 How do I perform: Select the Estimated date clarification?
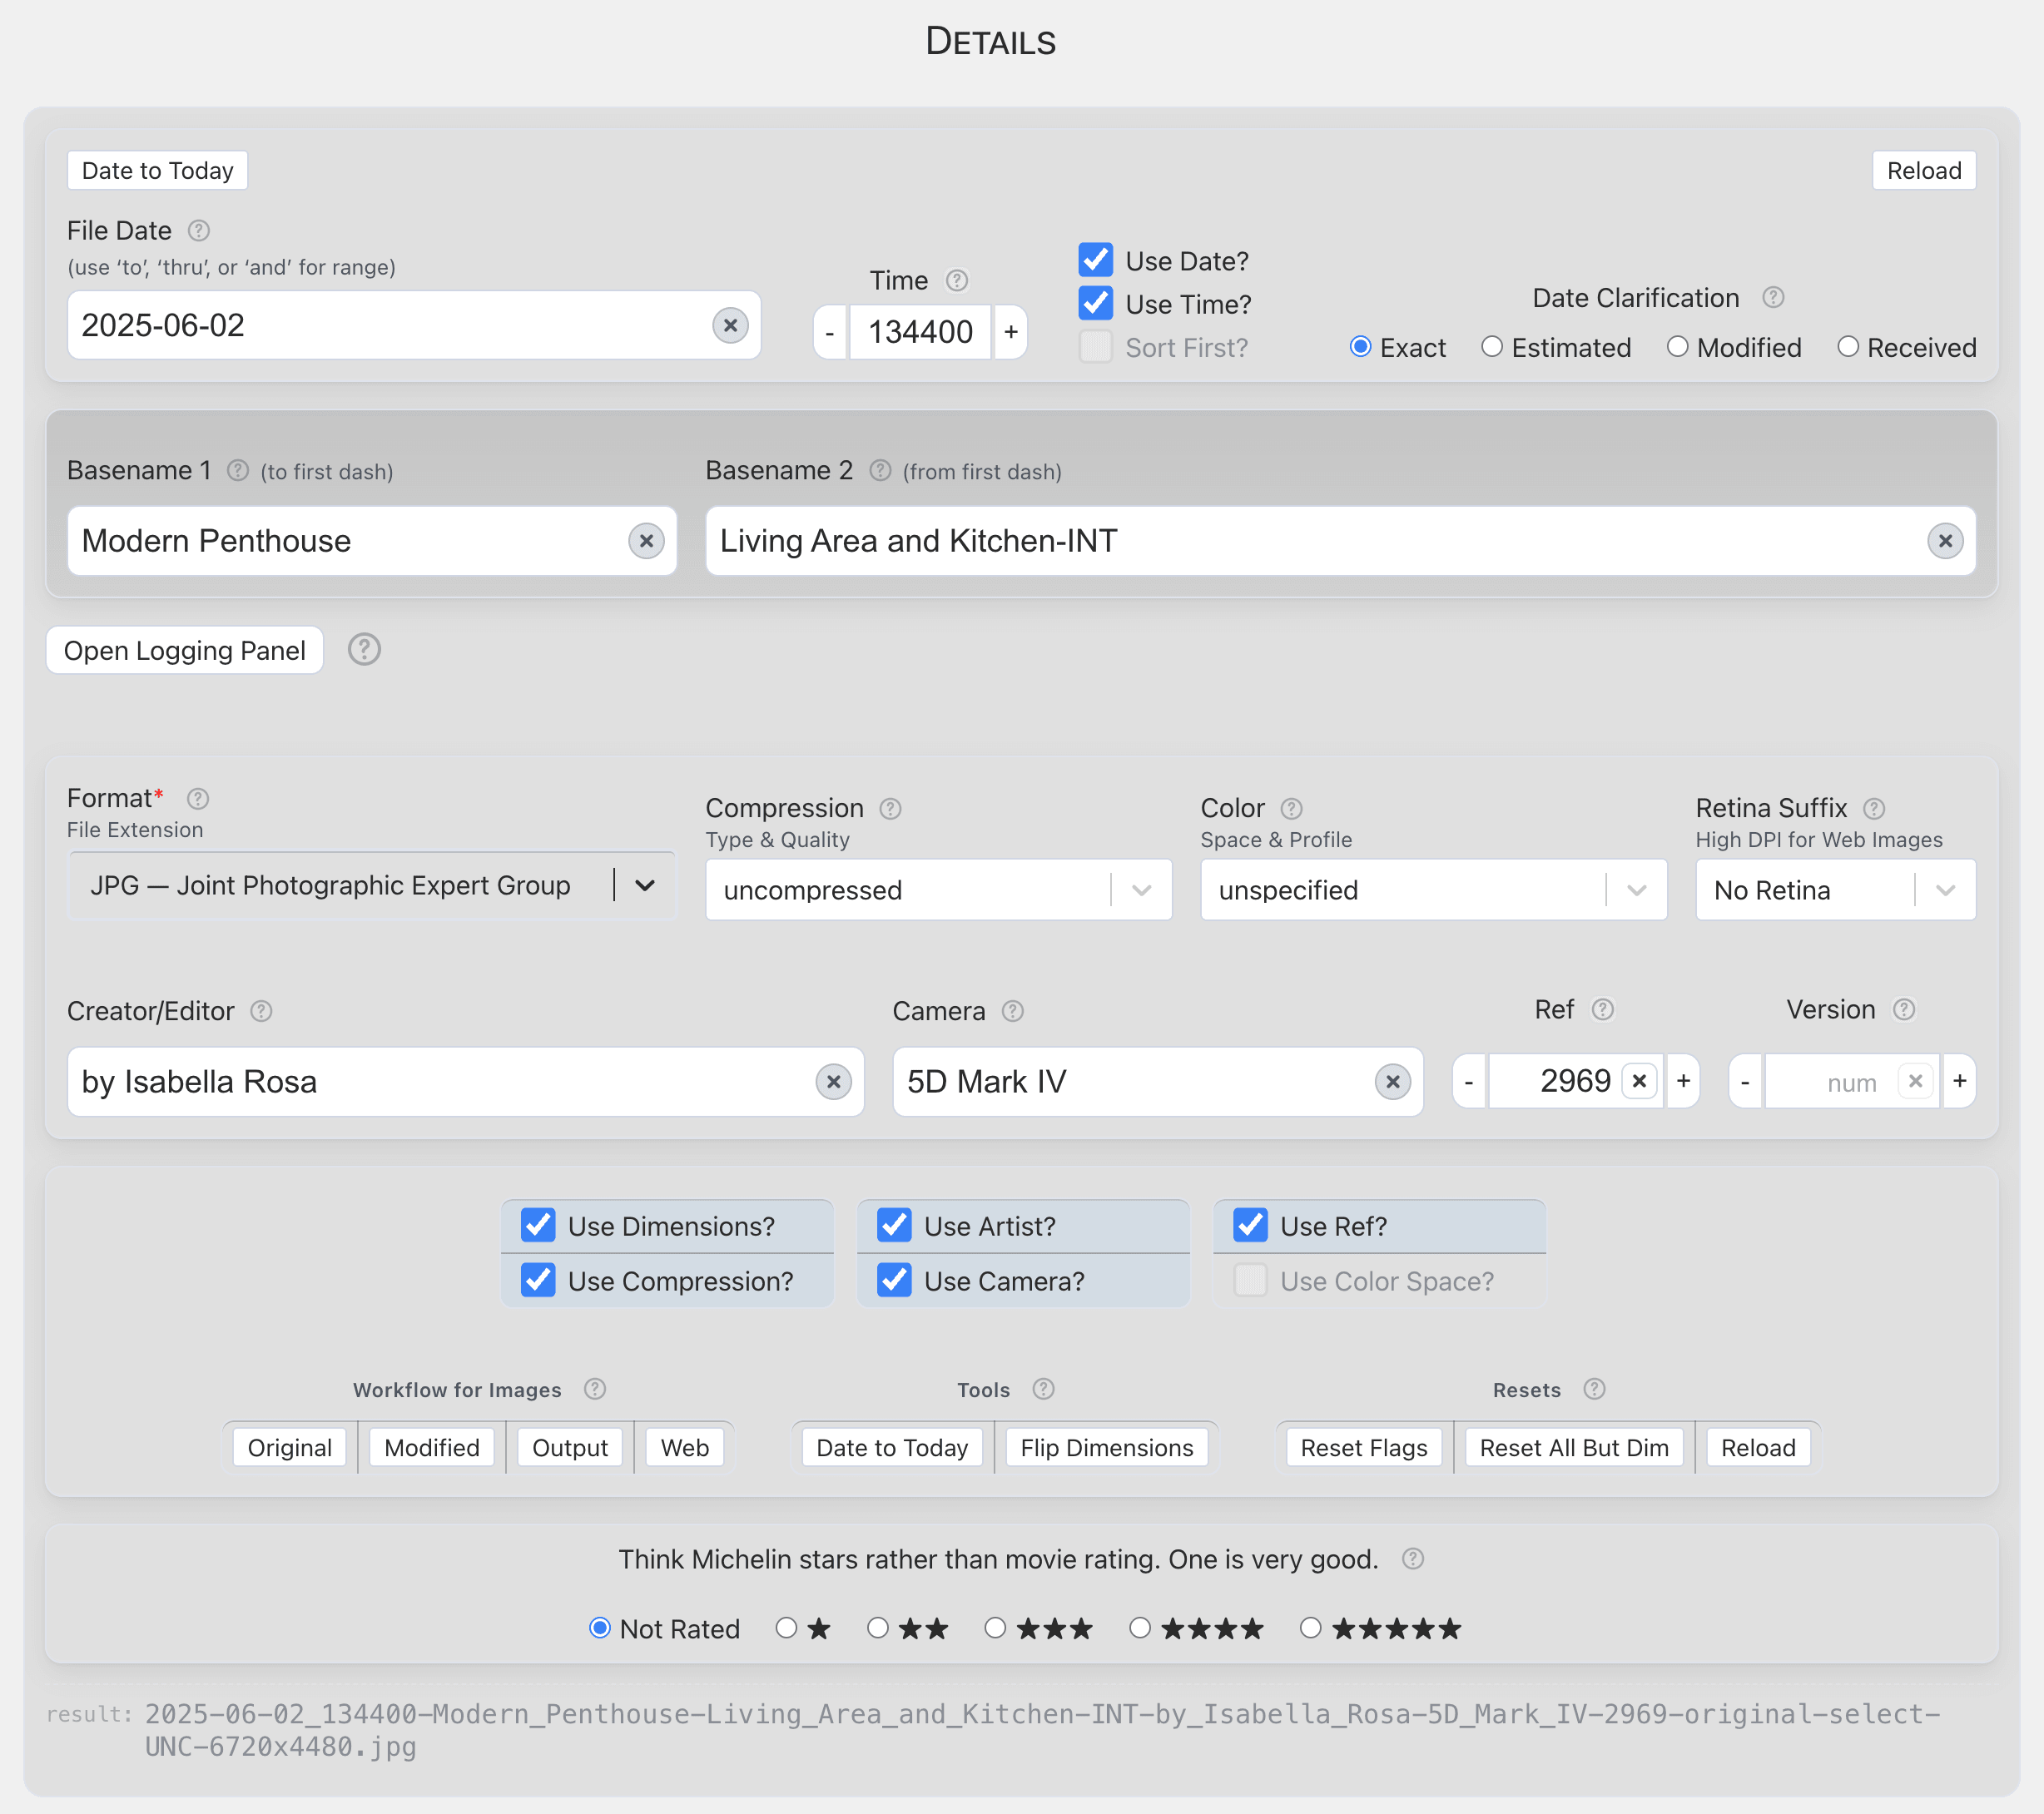point(1492,347)
